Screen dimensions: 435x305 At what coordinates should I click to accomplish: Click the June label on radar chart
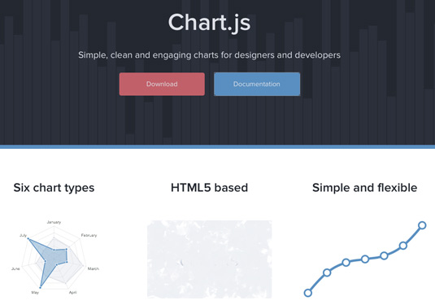click(15, 268)
